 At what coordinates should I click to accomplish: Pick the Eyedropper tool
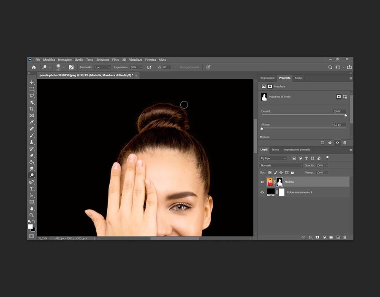pyautogui.click(x=32, y=122)
